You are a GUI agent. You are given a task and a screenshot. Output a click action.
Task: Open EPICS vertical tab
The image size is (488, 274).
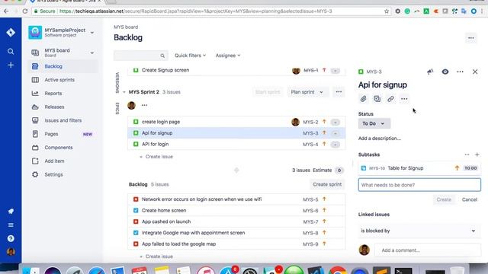click(x=117, y=108)
